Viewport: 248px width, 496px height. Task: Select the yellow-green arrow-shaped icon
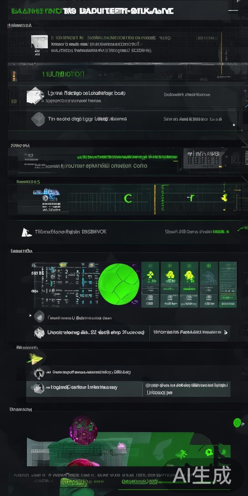pyautogui.click(x=35, y=359)
